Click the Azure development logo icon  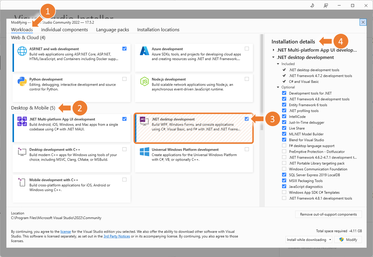(x=145, y=51)
